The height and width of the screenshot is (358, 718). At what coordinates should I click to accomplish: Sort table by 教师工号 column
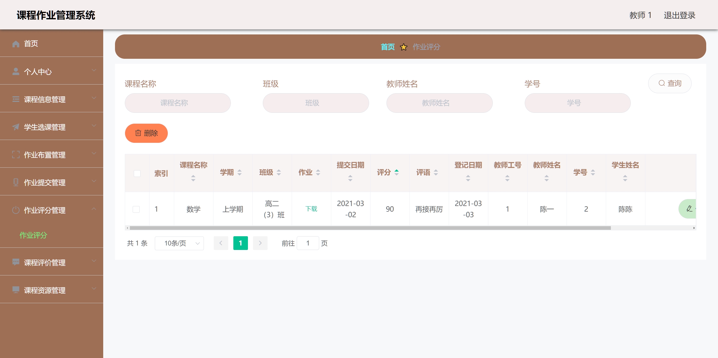pos(507,178)
